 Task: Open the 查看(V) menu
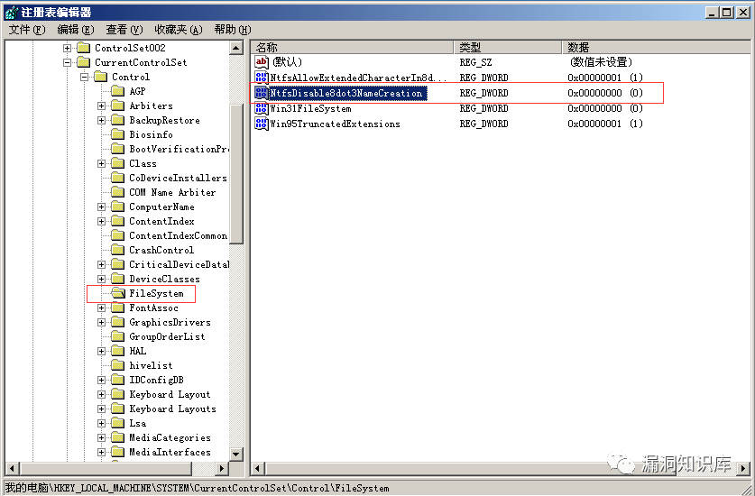pyautogui.click(x=124, y=30)
